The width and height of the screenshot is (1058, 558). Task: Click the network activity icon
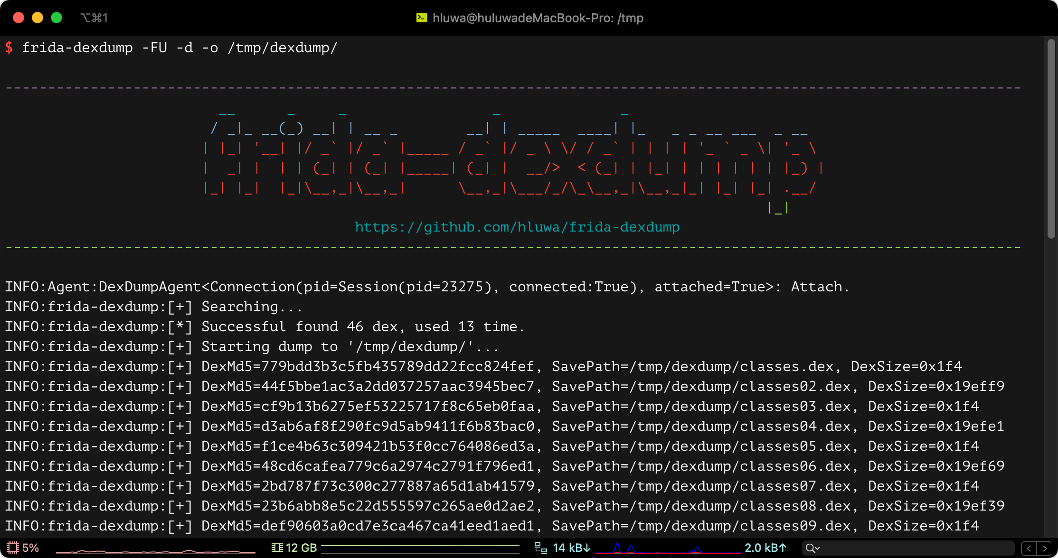[540, 548]
